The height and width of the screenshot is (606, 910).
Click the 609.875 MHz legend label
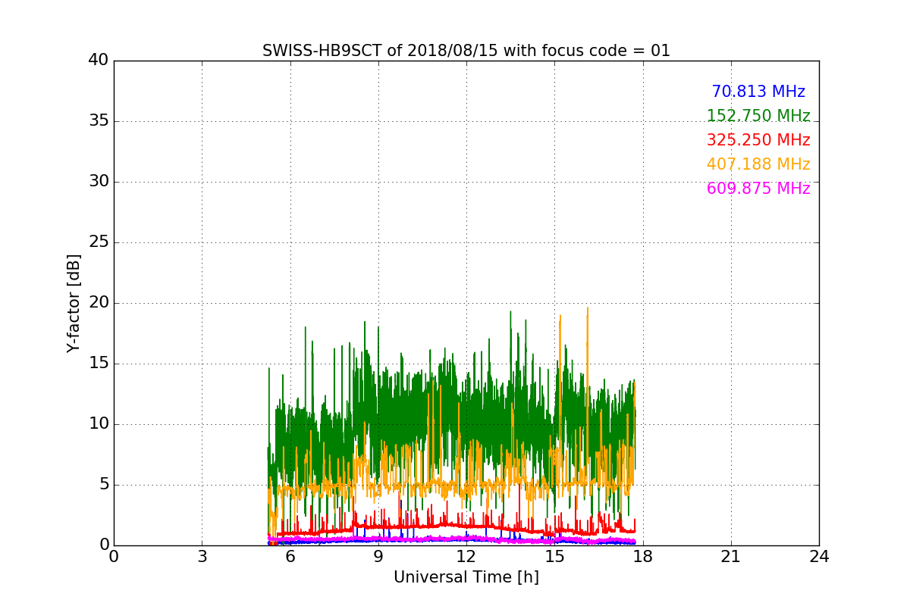(758, 189)
